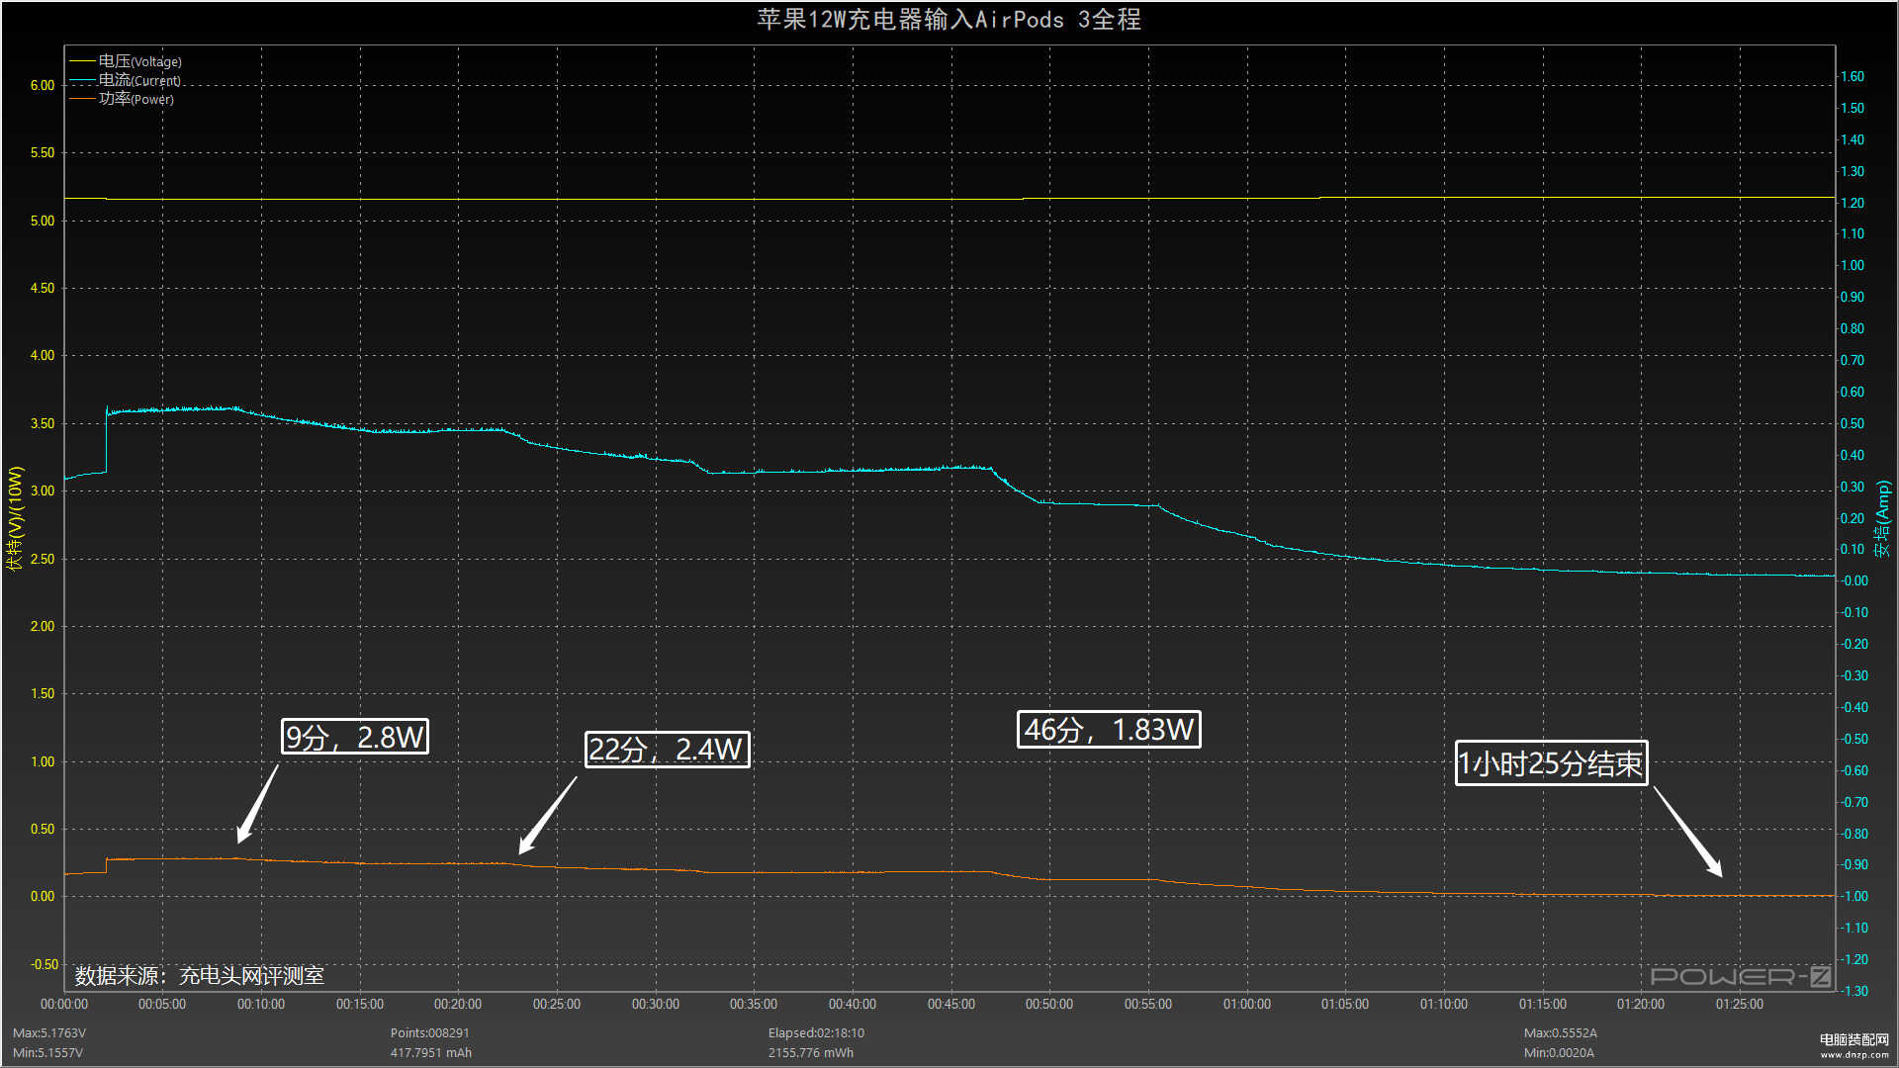The width and height of the screenshot is (1899, 1068).
Task: Click the 2155.776 mWh energy value
Action: tap(811, 1052)
